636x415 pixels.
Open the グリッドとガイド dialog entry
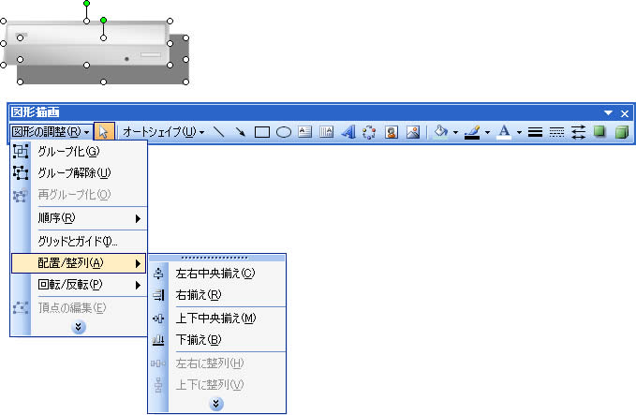(77, 242)
